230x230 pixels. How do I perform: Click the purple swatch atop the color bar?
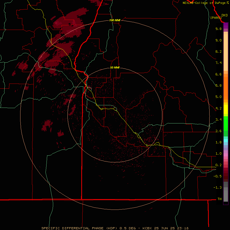click(226, 26)
